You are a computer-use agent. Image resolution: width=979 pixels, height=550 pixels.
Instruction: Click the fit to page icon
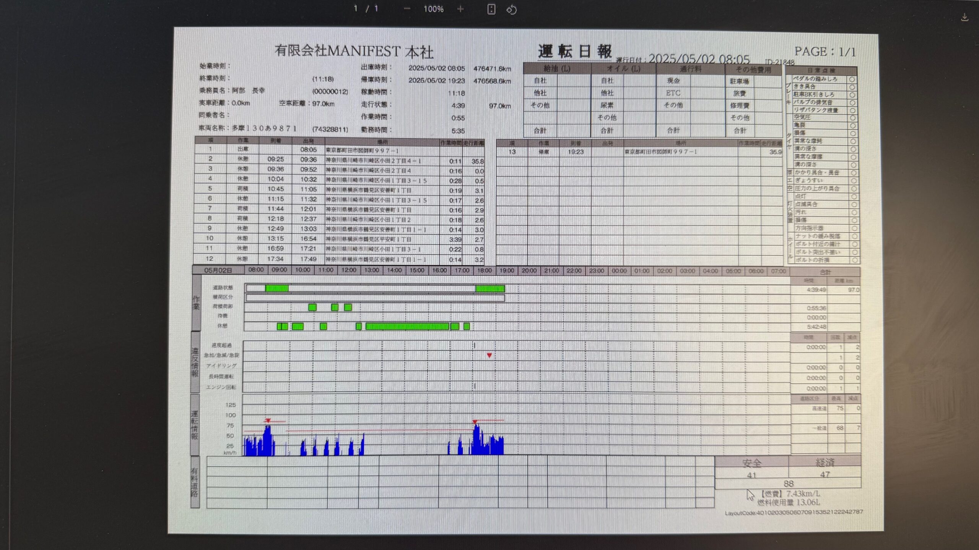(491, 9)
